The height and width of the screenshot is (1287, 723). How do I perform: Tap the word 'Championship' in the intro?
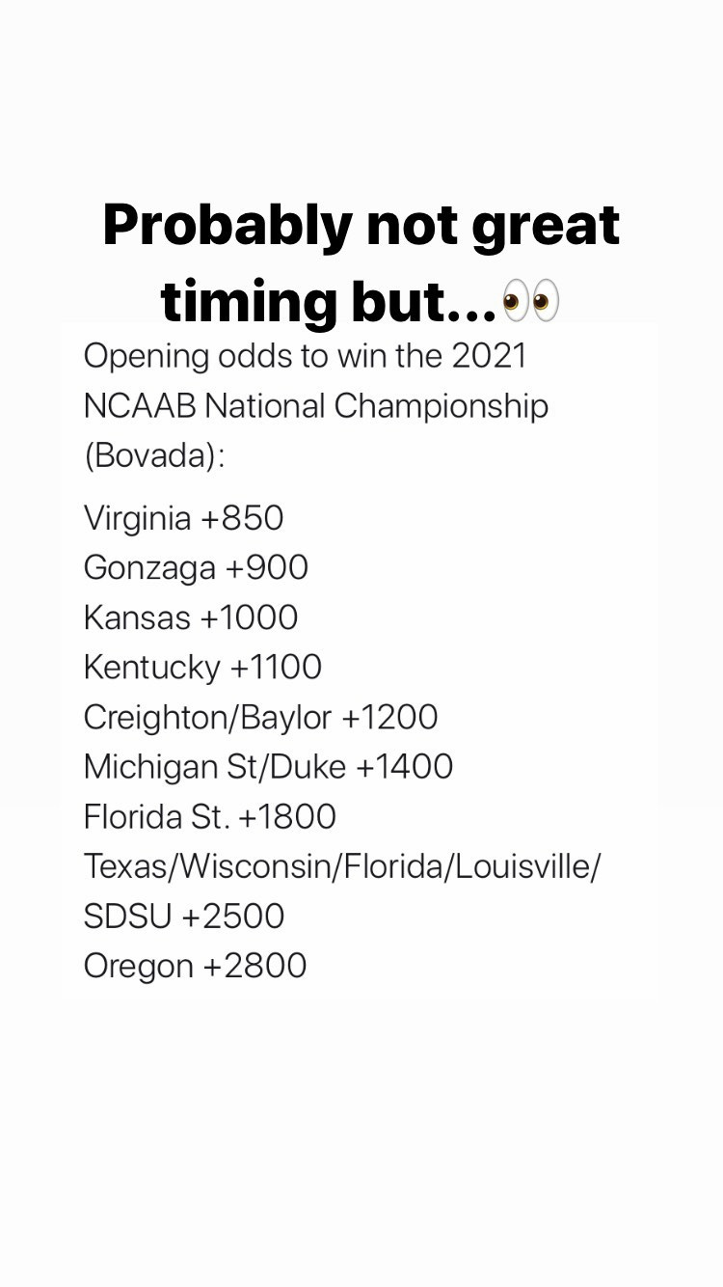coord(442,407)
